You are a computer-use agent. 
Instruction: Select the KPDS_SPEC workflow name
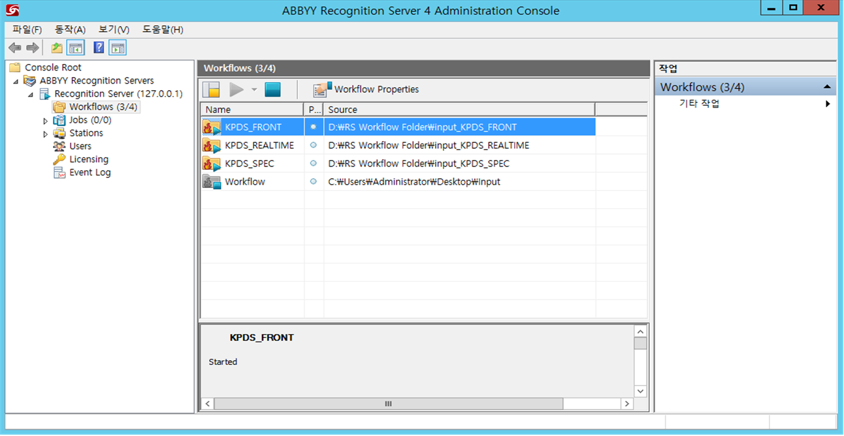[250, 164]
